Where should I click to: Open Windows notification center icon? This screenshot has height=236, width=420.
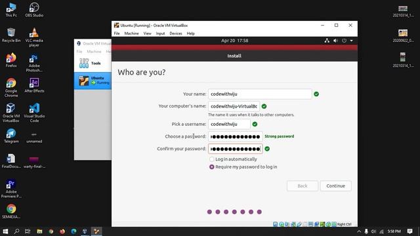tap(409, 231)
